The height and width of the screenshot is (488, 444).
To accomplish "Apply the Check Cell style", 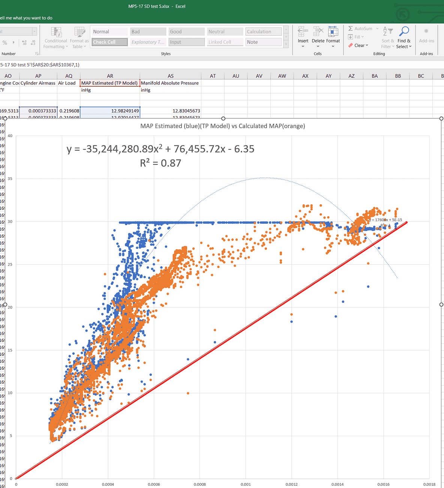I will coord(109,42).
